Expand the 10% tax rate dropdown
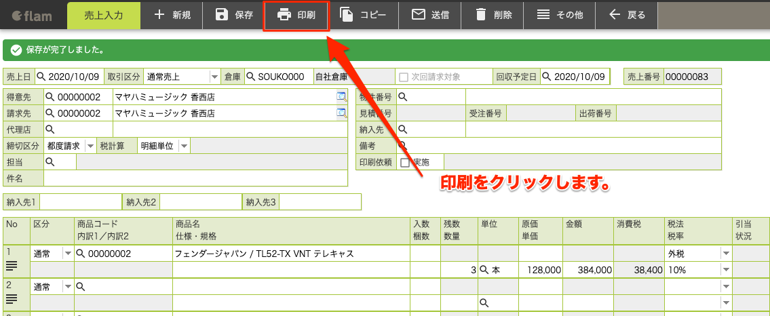The image size is (770, 316). point(725,270)
